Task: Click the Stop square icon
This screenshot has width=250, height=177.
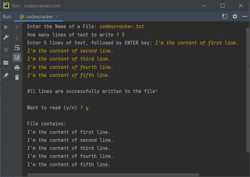Action: tap(6, 50)
